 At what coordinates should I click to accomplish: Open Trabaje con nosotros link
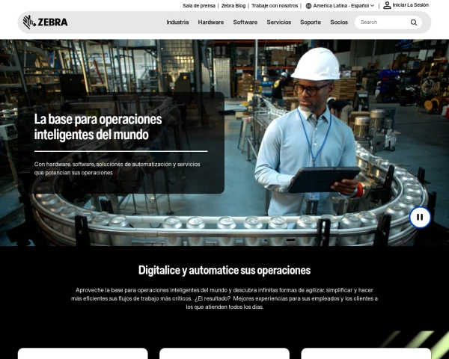pyautogui.click(x=275, y=6)
